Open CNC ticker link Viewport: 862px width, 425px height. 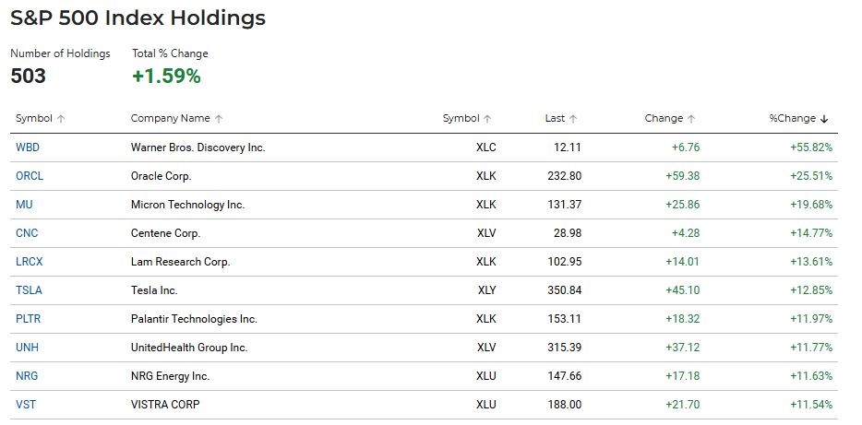[x=27, y=233]
